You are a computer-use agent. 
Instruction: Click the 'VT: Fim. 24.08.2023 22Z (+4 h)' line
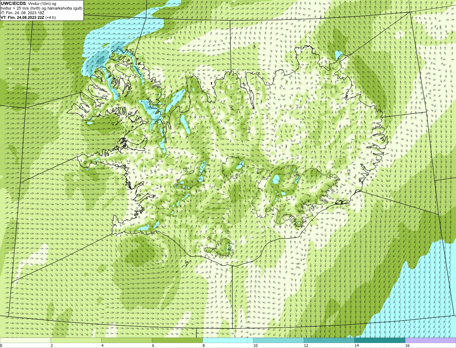(28, 17)
